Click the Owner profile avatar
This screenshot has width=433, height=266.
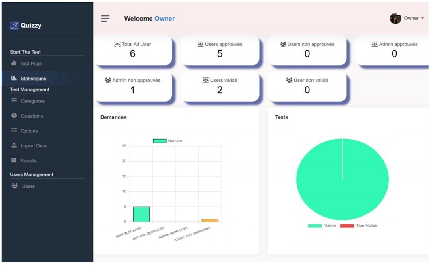[395, 19]
